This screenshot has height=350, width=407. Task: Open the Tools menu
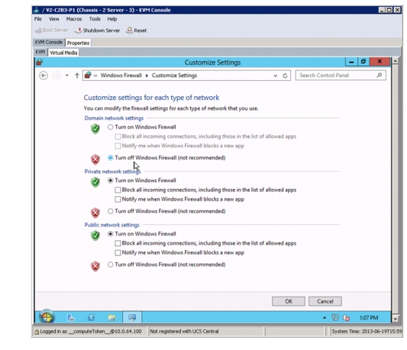(x=95, y=19)
